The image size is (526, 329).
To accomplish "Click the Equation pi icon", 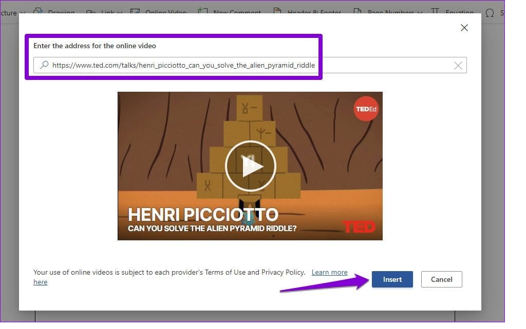I will pos(435,12).
